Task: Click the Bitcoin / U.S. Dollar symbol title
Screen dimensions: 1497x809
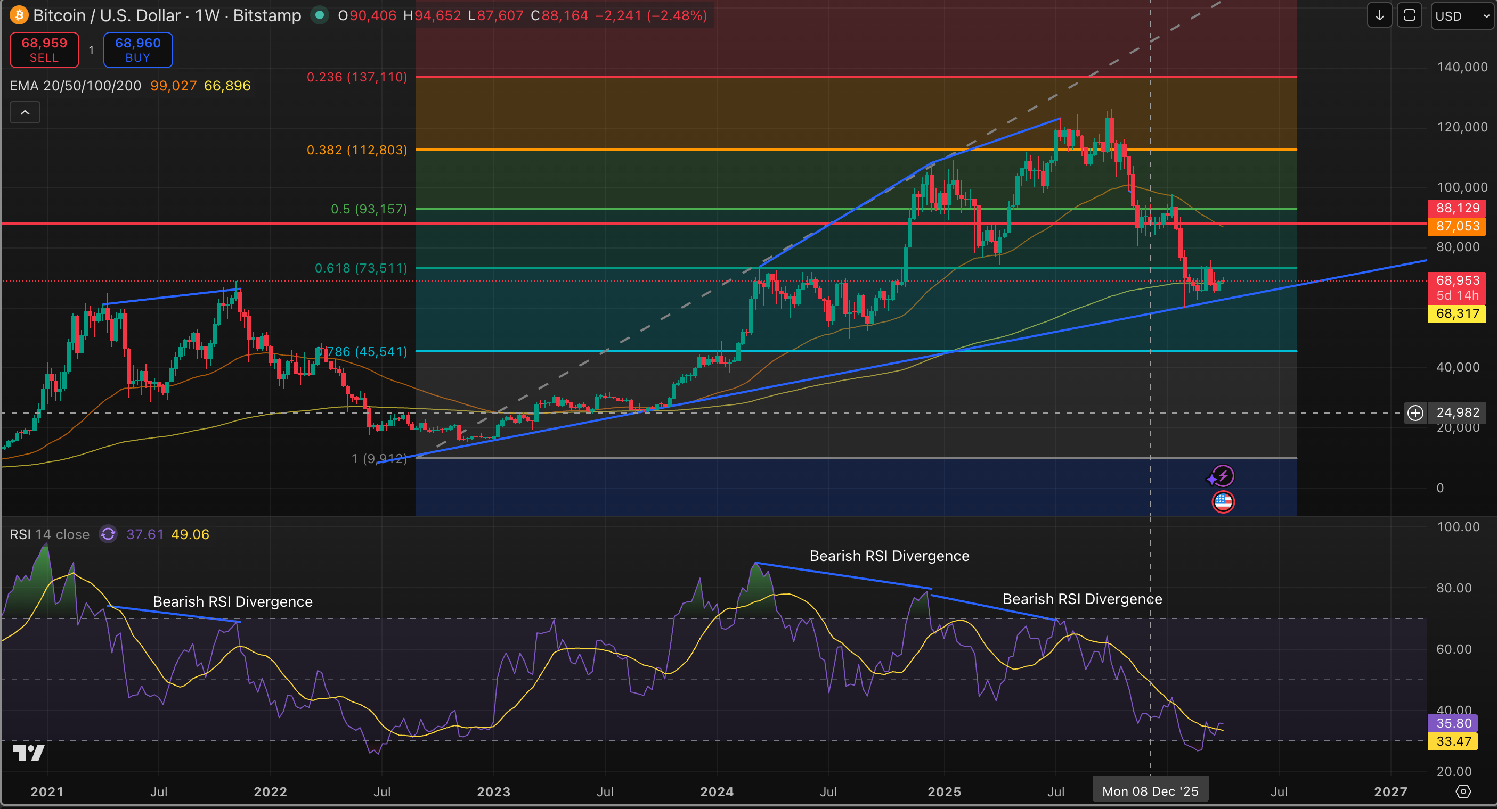Action: (107, 15)
